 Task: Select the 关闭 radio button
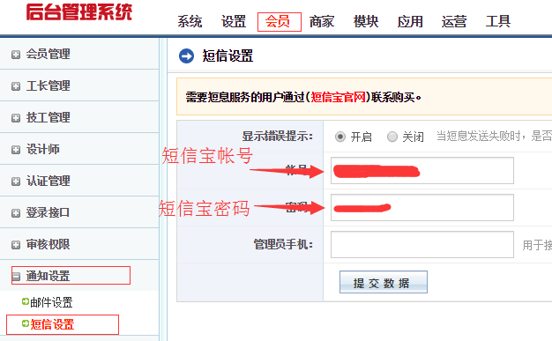pyautogui.click(x=392, y=137)
